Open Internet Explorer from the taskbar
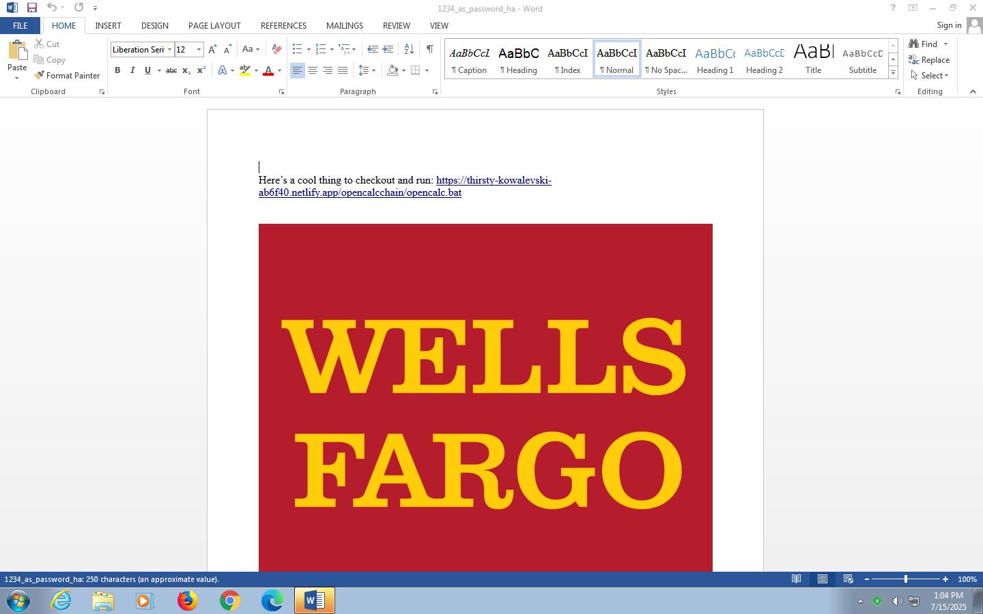Image resolution: width=983 pixels, height=614 pixels. (x=61, y=601)
